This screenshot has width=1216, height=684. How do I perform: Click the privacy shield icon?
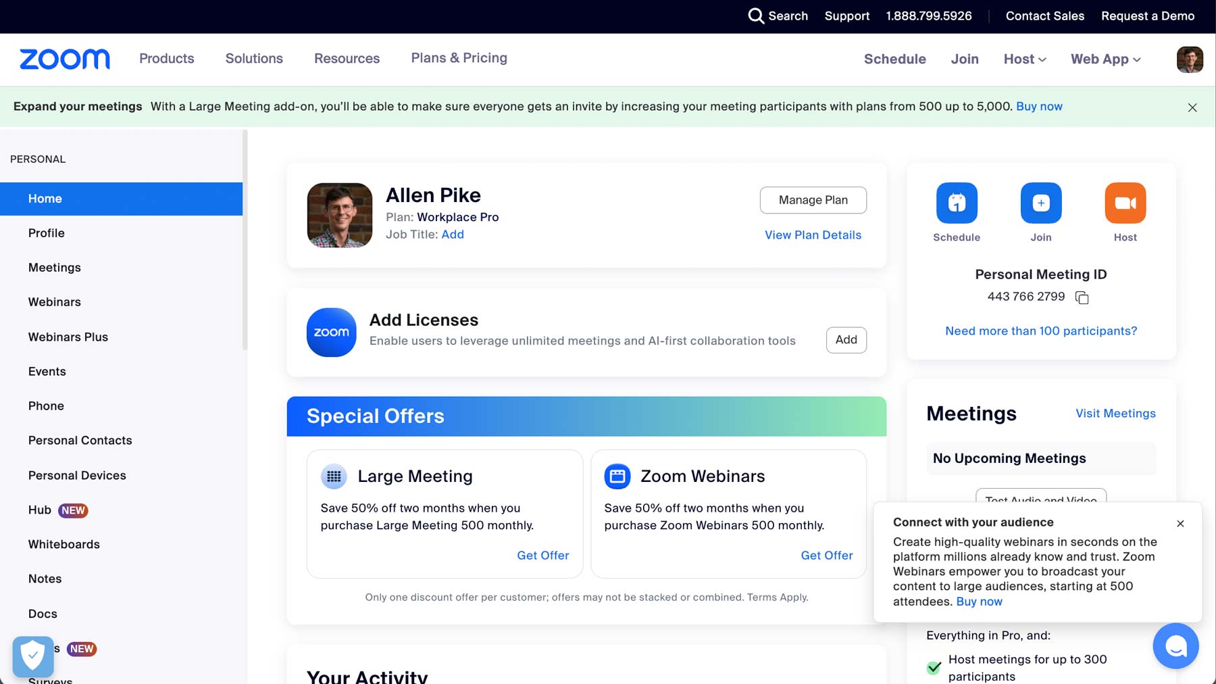(33, 656)
